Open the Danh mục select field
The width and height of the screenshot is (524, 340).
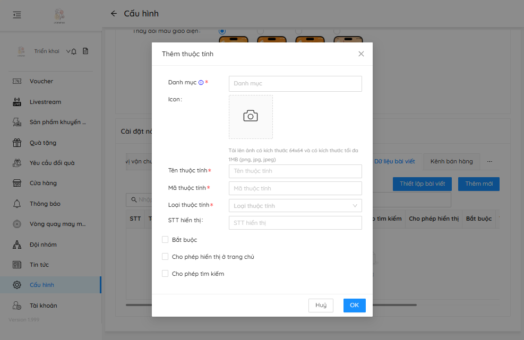point(295,84)
